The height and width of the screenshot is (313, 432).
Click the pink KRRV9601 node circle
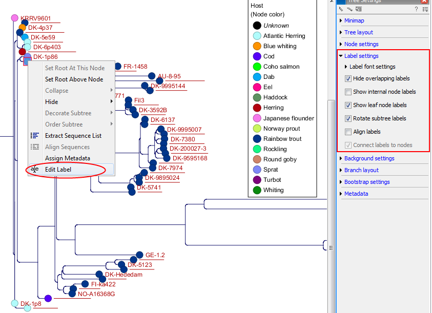click(x=15, y=18)
